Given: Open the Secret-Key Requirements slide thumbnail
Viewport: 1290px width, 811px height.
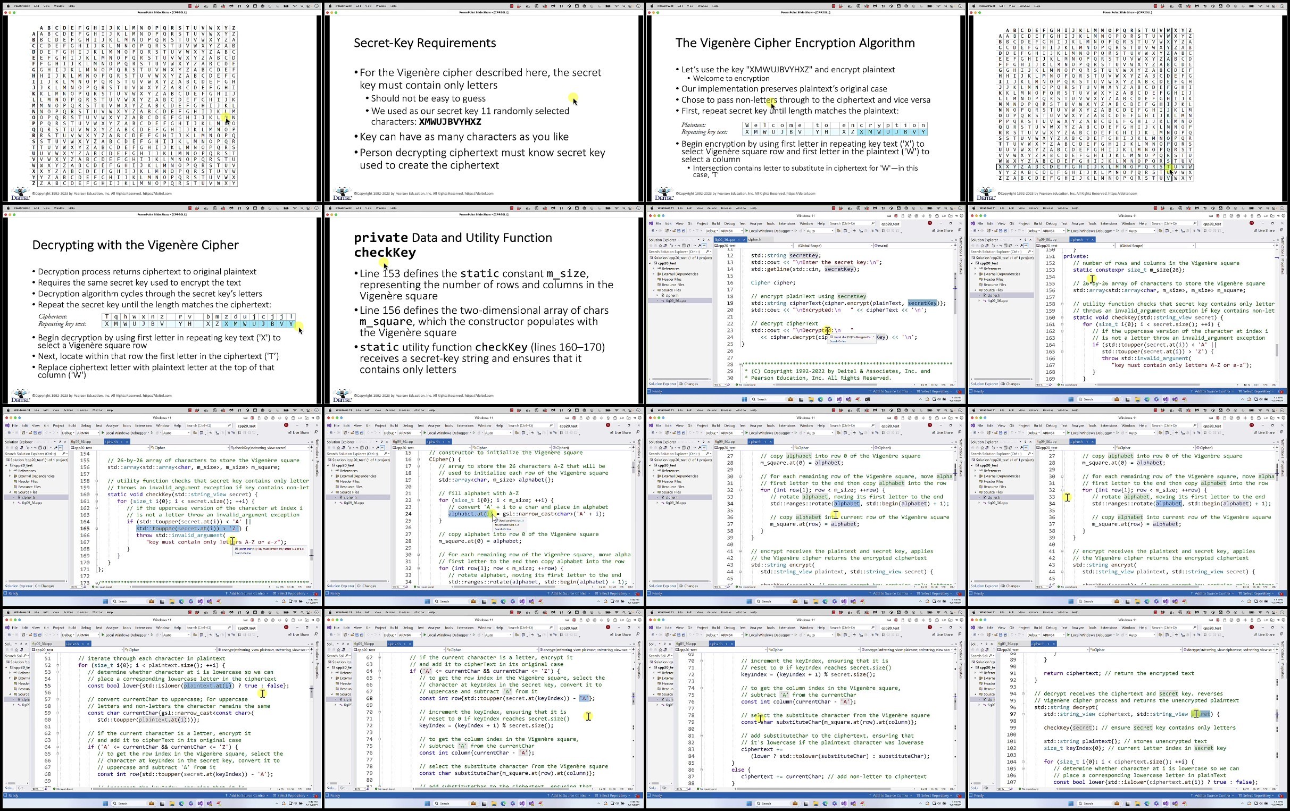Looking at the screenshot, I should tap(484, 102).
